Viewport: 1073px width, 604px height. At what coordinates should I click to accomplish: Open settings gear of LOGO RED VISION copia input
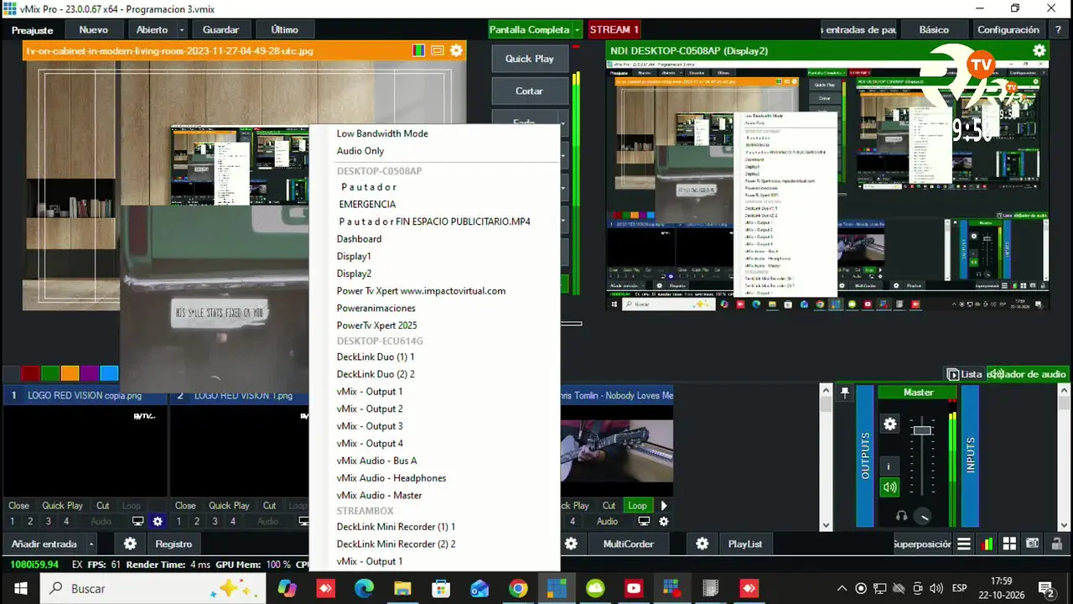[x=158, y=521]
